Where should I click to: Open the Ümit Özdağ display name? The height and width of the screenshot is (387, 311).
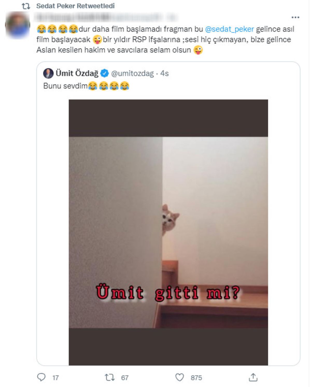pyautogui.click(x=77, y=74)
